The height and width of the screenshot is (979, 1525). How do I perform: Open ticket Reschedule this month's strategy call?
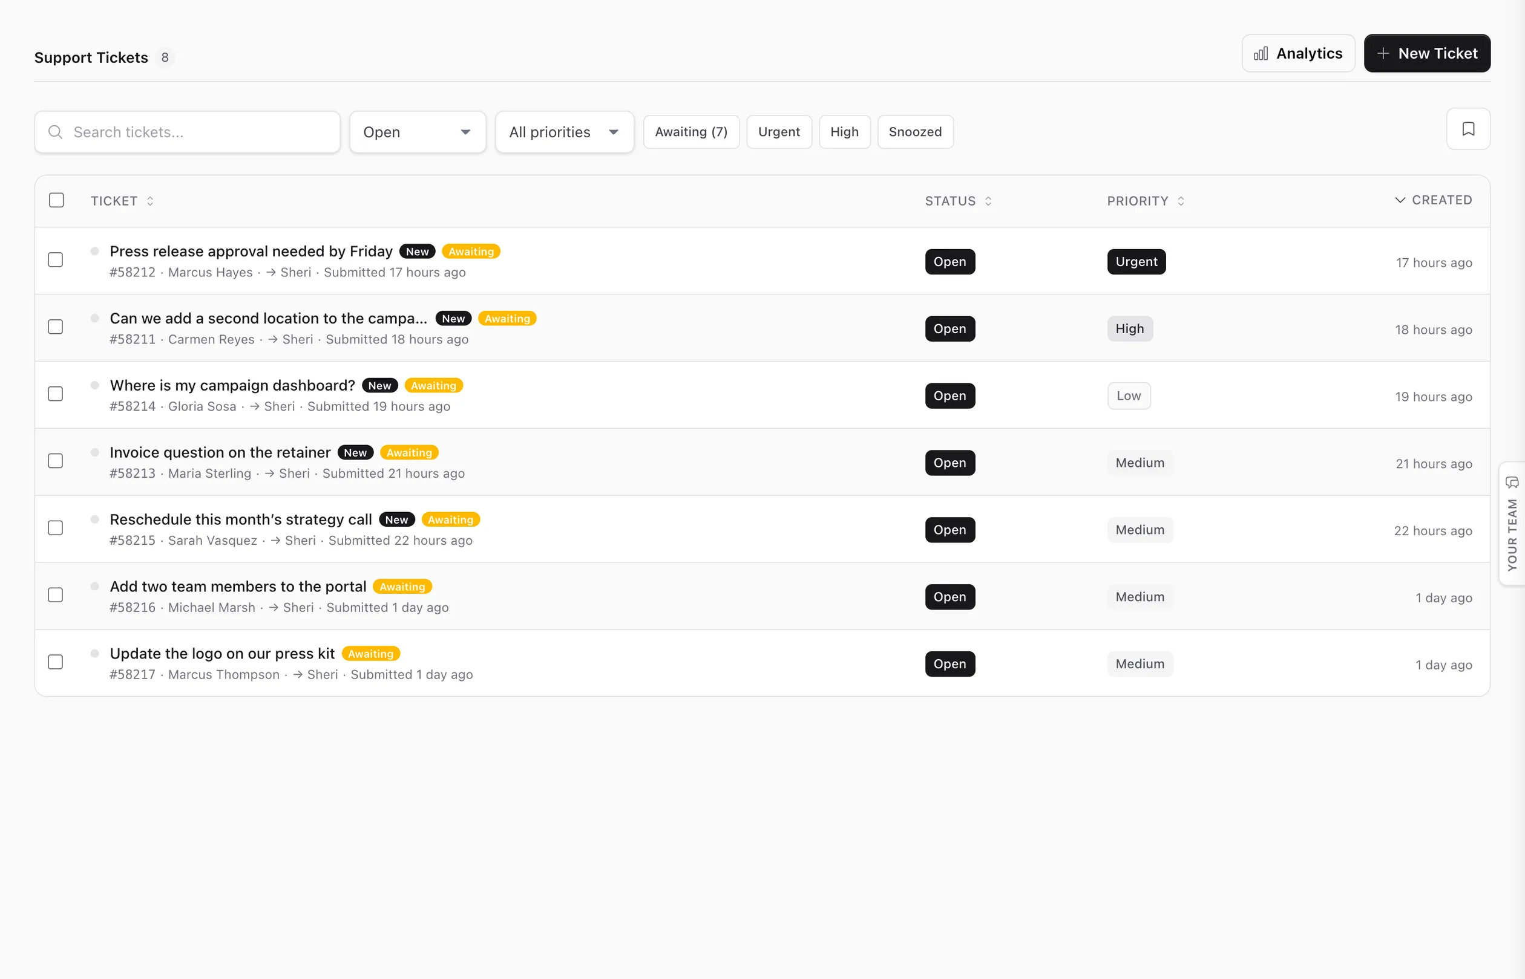pyautogui.click(x=240, y=519)
